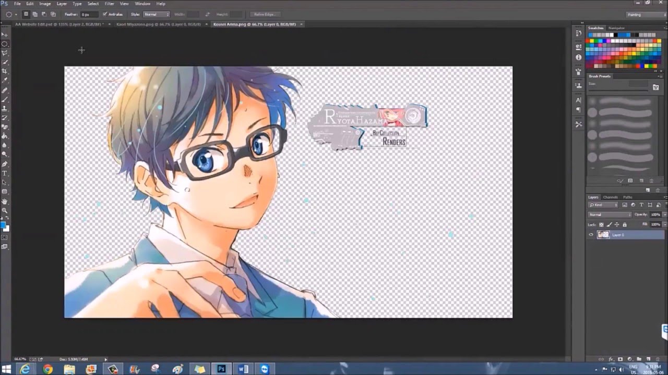This screenshot has width=668, height=375.
Task: Open the Image menu
Action: 45,4
